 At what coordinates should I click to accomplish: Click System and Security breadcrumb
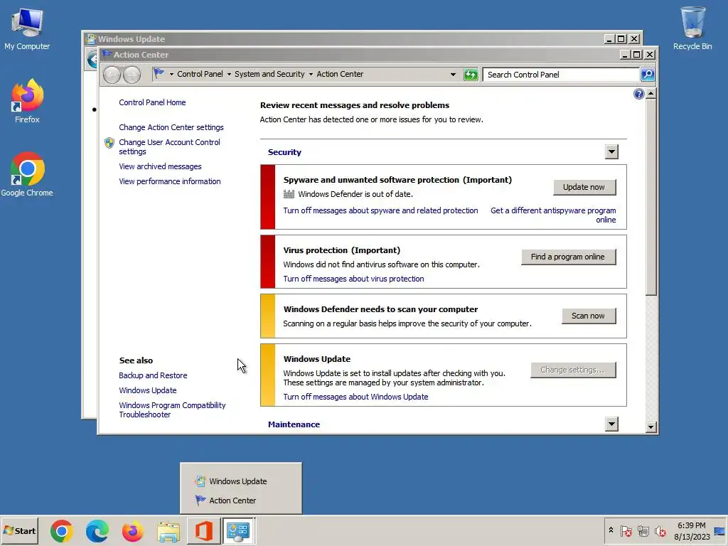269,74
